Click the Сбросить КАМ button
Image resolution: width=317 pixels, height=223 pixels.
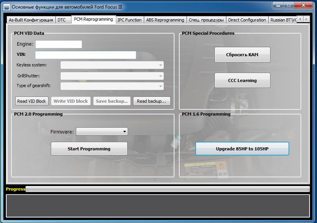(242, 55)
